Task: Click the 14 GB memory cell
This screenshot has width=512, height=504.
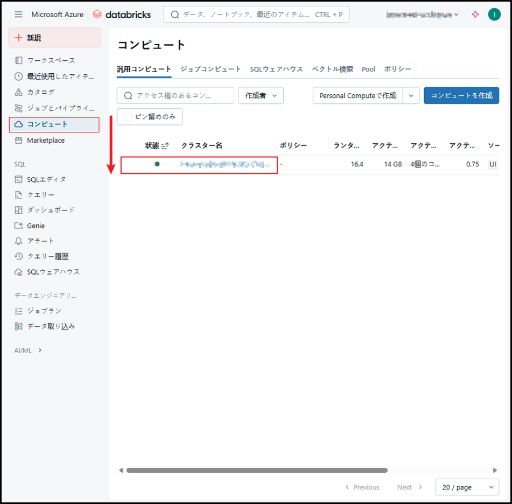Action: click(x=393, y=164)
